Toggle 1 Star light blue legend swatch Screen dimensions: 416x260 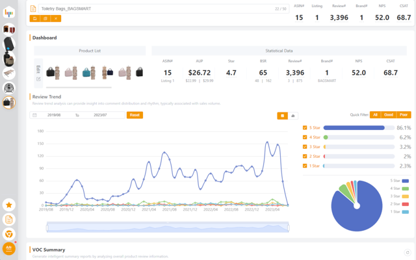pyautogui.click(x=405, y=212)
